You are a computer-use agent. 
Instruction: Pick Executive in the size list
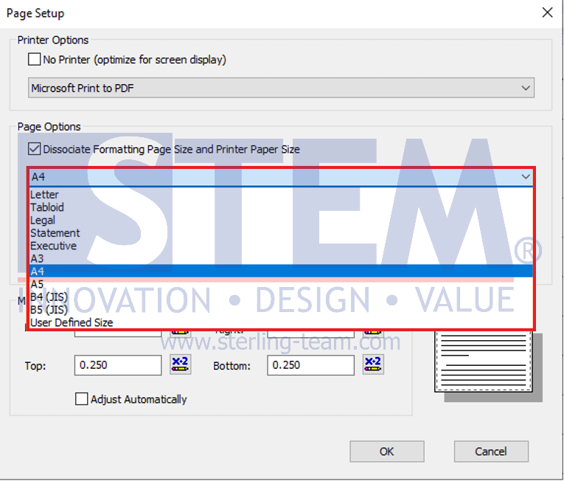tap(53, 246)
